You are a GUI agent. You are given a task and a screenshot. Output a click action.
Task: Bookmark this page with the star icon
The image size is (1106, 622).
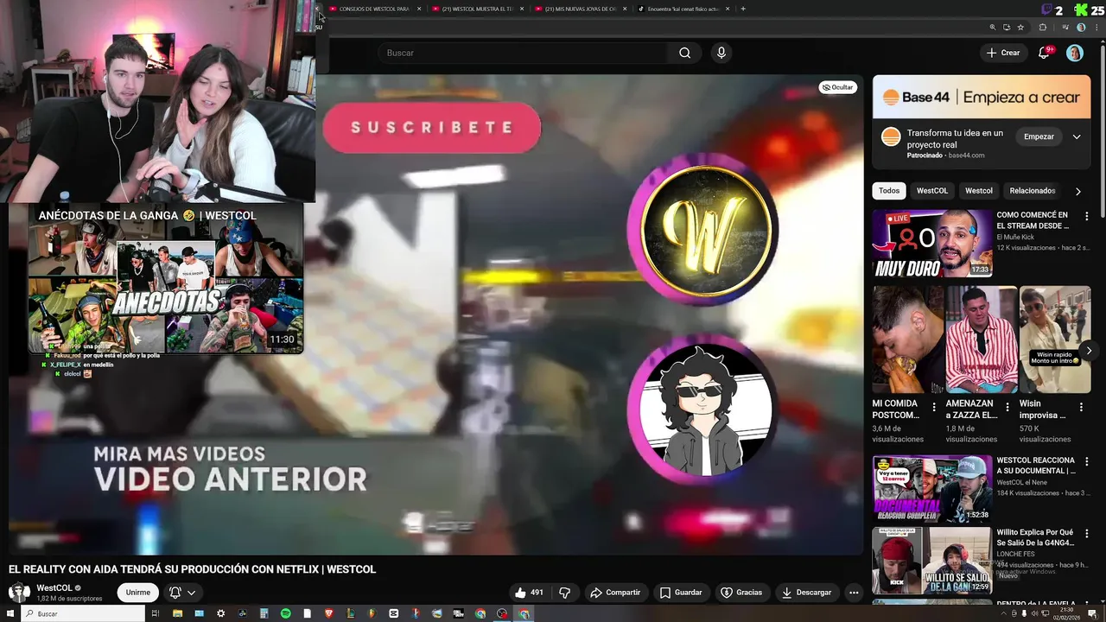pos(1020,27)
